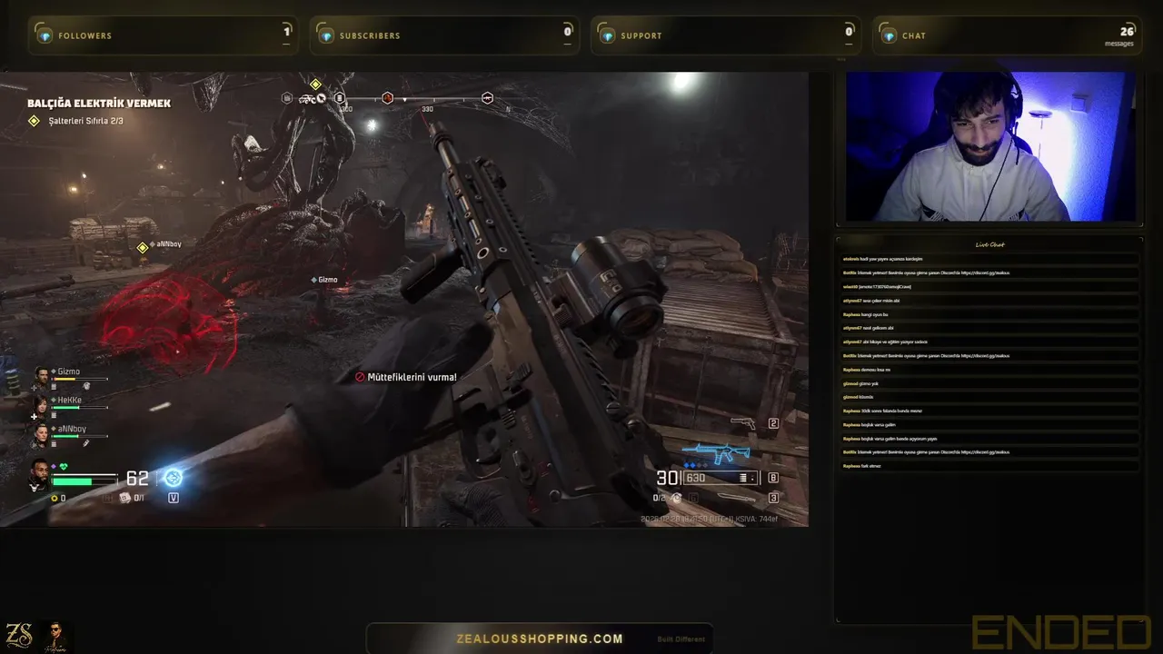
Task: Open the ZEALOUSSHOPPING.COM banner link
Action: click(540, 639)
